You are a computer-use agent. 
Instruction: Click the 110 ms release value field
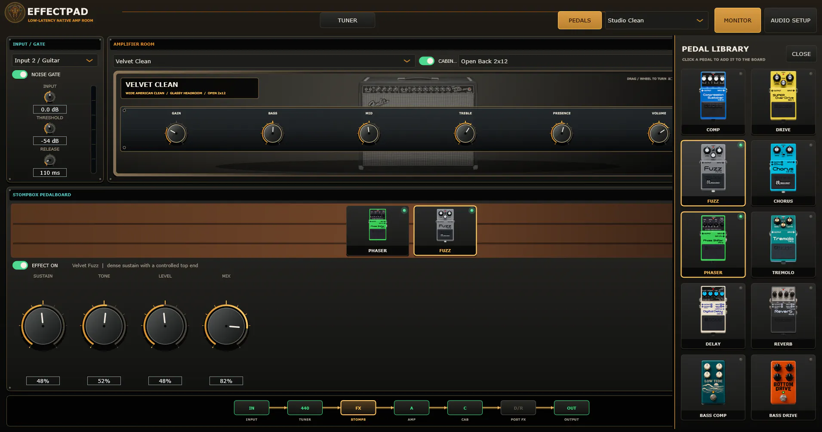(50, 173)
